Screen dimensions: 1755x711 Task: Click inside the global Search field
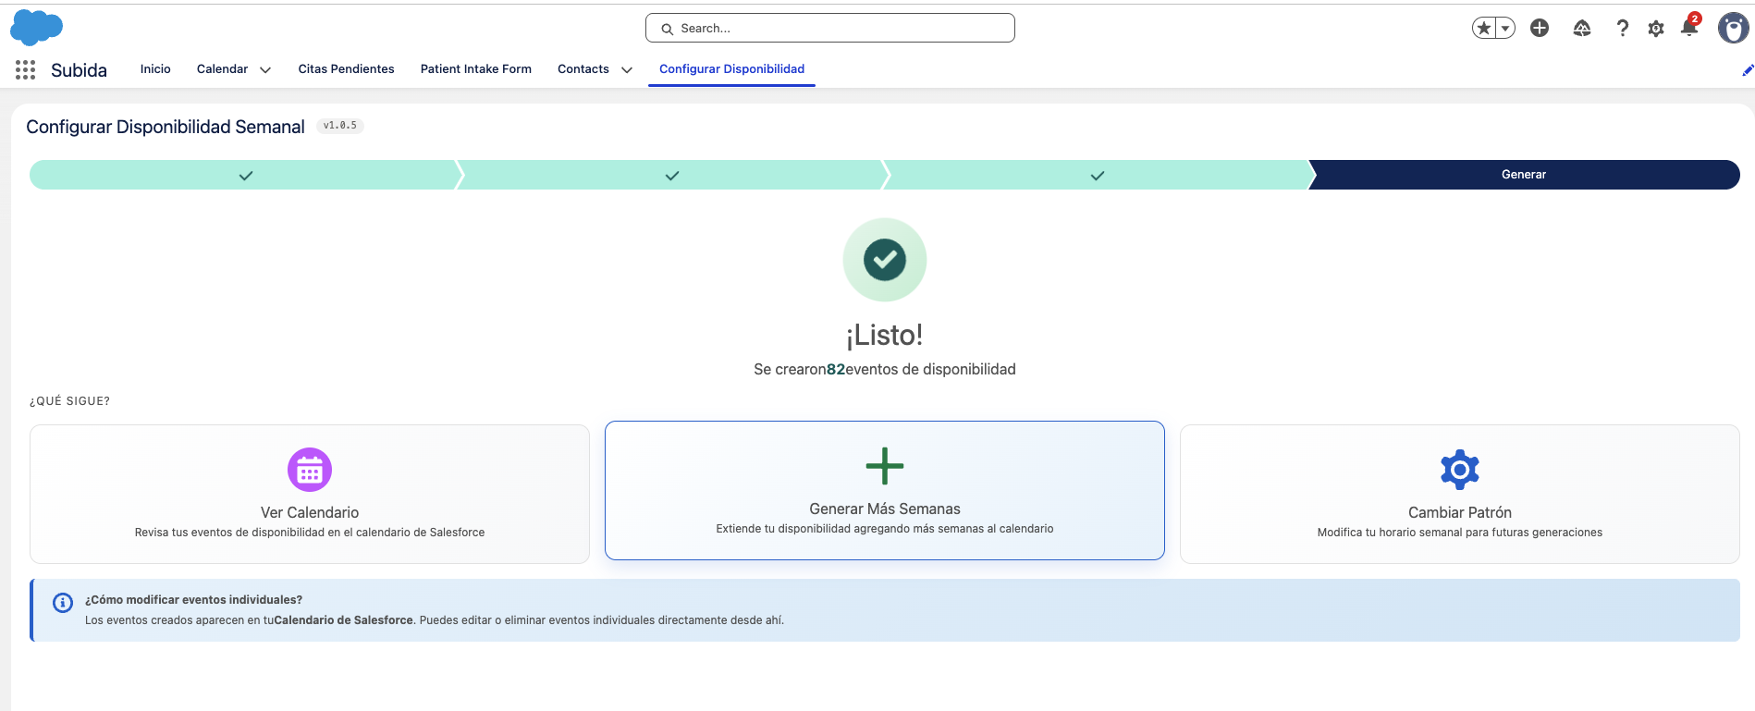[830, 28]
